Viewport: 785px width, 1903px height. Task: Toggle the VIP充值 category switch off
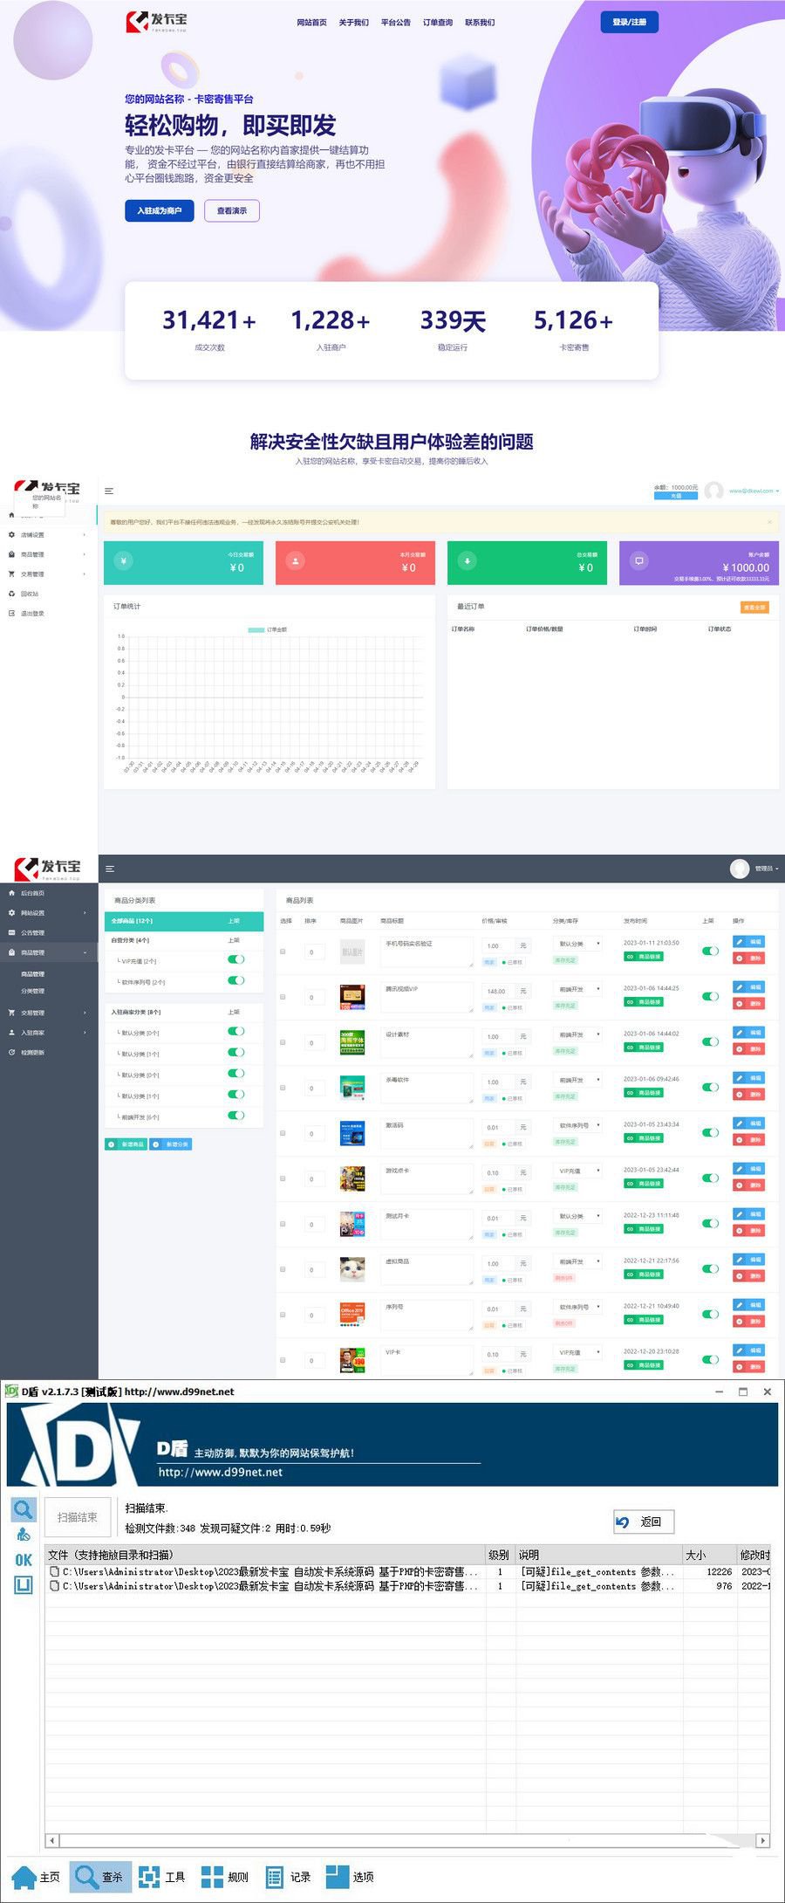click(235, 959)
